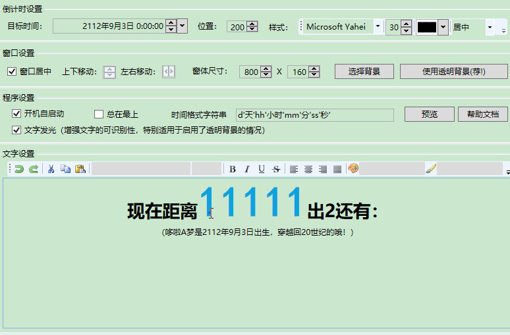Open the text color selection box
Image resolution: width=510 pixels, height=335 pixels.
(x=392, y=168)
